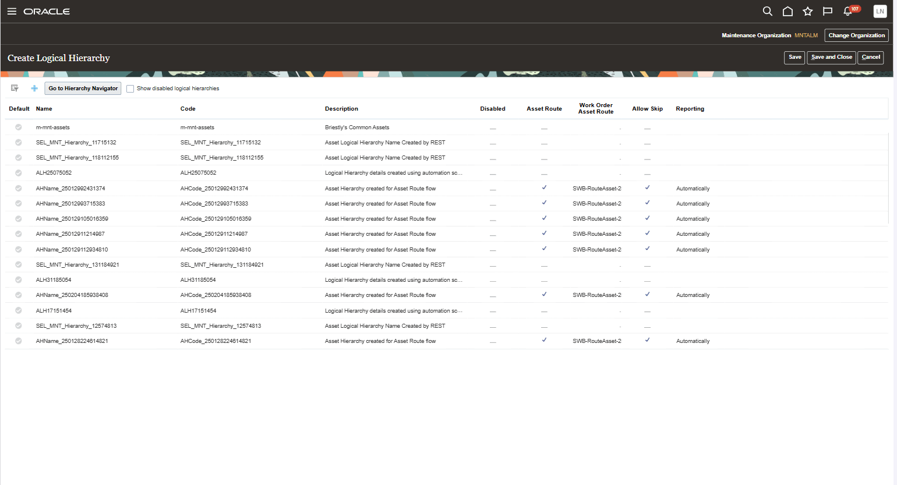Viewport: 897px width, 485px height.
Task: Open the navigator hamburger menu icon
Action: 12,11
